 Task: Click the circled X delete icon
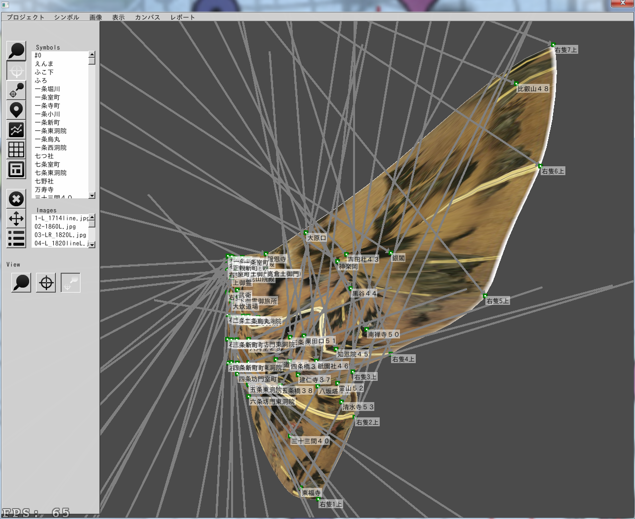pyautogui.click(x=16, y=199)
